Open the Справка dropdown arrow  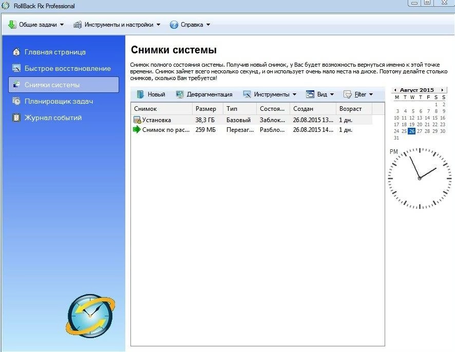point(208,25)
